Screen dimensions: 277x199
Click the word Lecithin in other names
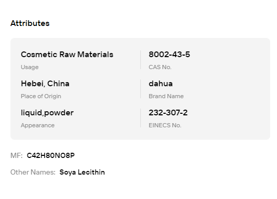tap(91, 172)
